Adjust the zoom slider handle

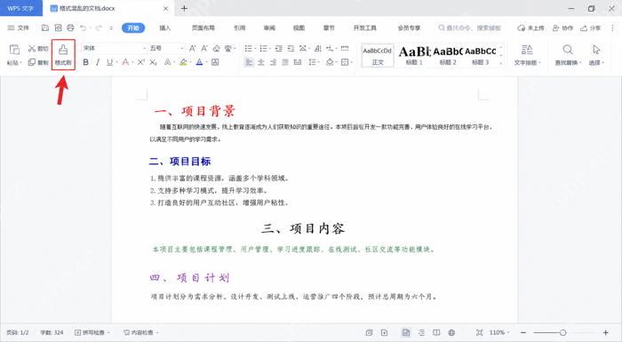tap(562, 332)
